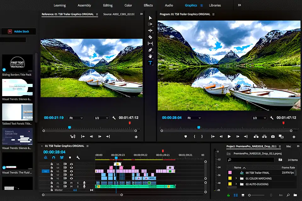The image size is (302, 201).
Task: Select the Type tool
Action: [x=150, y=63]
